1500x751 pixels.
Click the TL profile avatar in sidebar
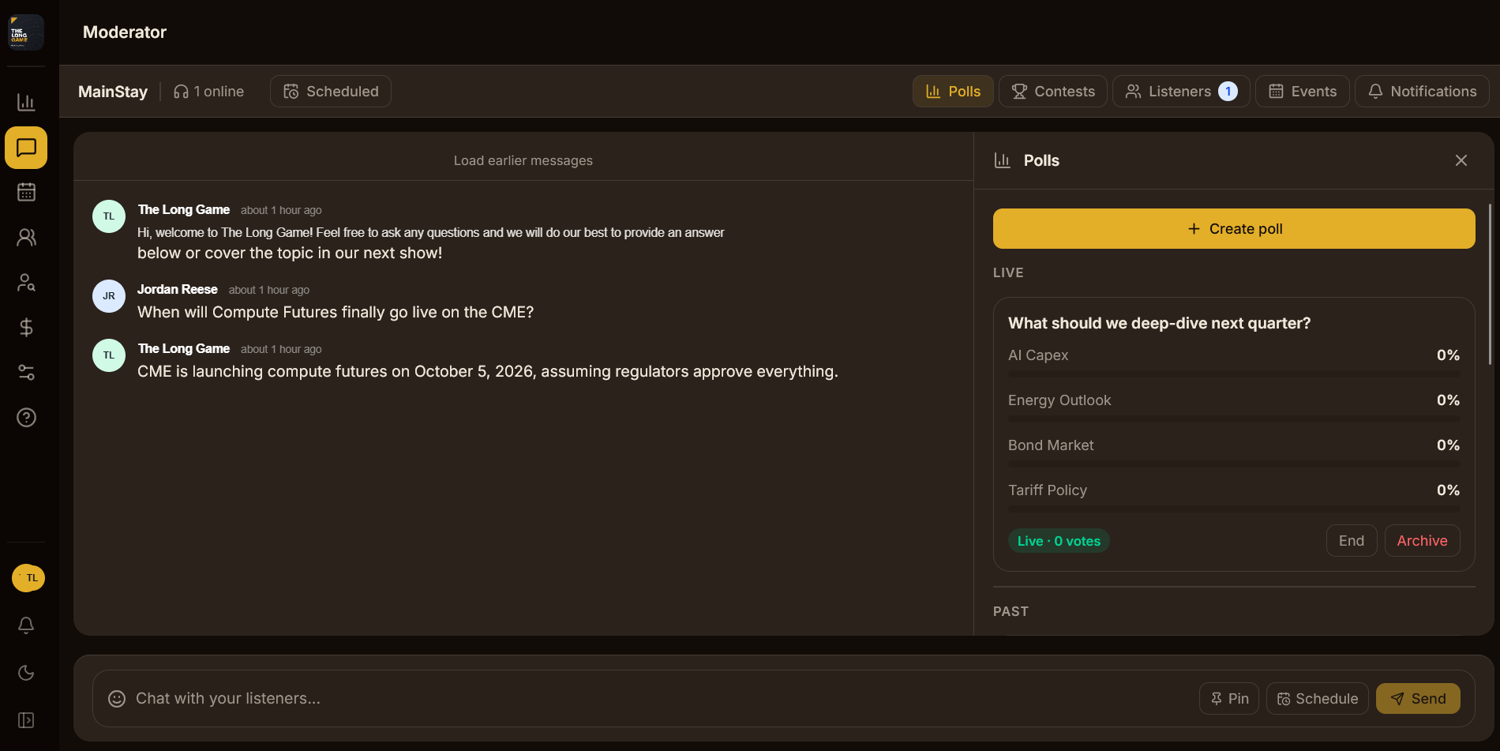[x=28, y=578]
